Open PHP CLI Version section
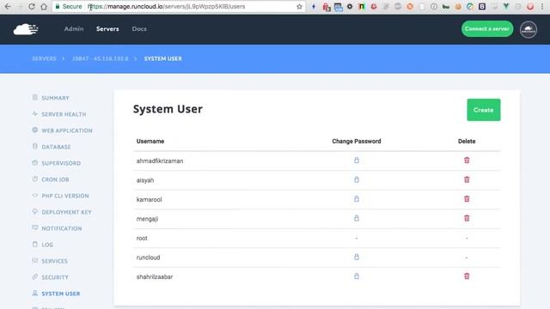Viewport: 550px width, 309px height. tap(65, 196)
